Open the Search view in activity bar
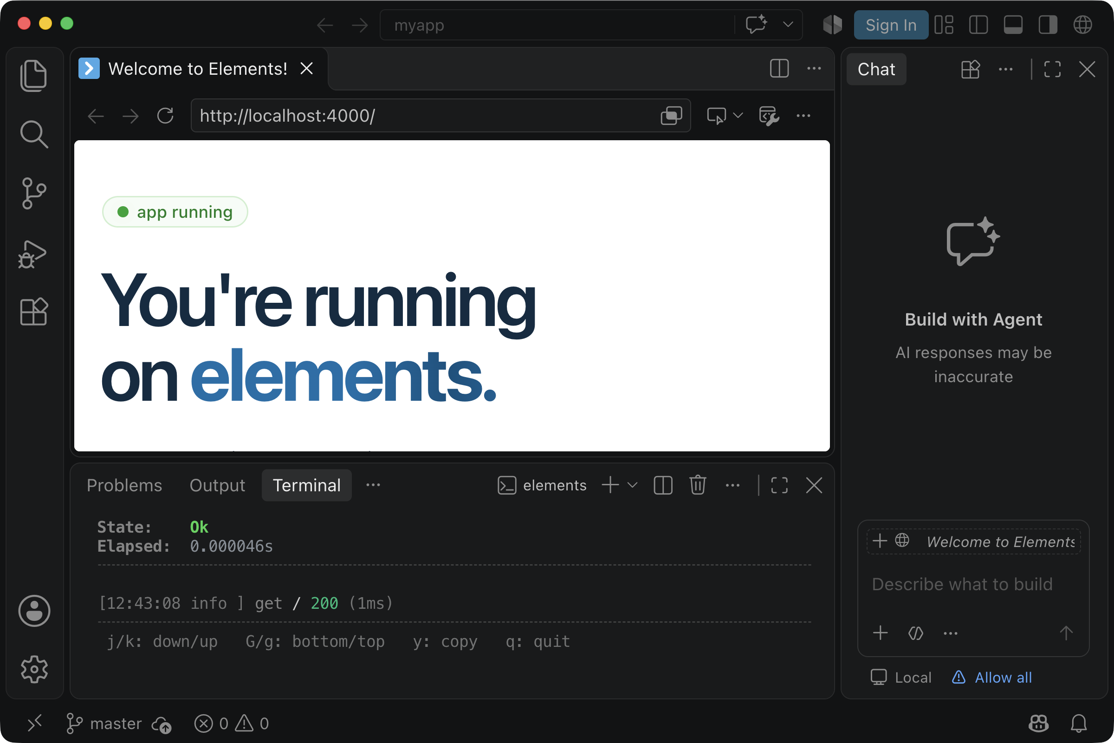The height and width of the screenshot is (743, 1114). (x=33, y=134)
